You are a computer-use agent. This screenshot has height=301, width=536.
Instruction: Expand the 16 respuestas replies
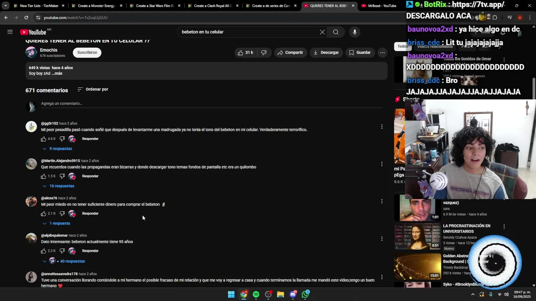58,186
